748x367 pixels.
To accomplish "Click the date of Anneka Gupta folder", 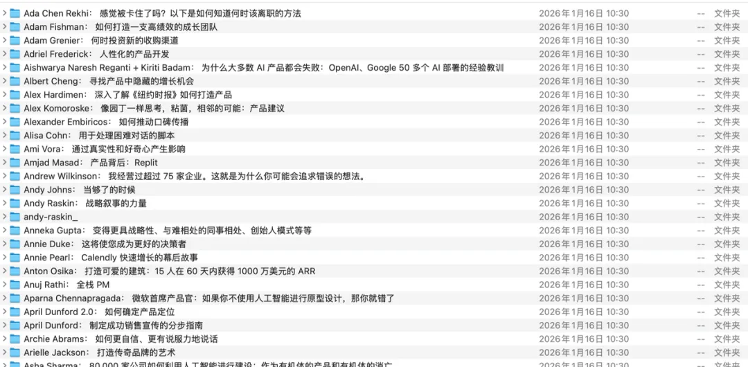I will pos(584,231).
